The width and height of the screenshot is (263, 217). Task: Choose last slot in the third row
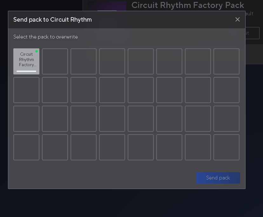tap(226, 119)
